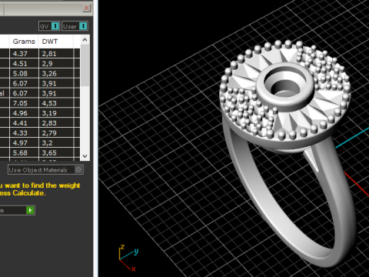
Task: Select the 4.37 grams cell
Action: 24,54
